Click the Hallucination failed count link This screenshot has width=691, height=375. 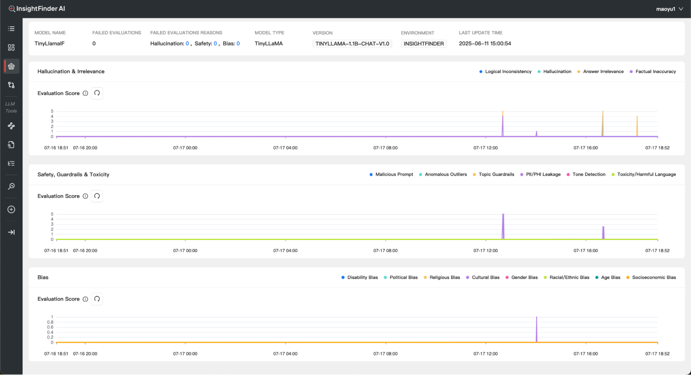pyautogui.click(x=187, y=44)
